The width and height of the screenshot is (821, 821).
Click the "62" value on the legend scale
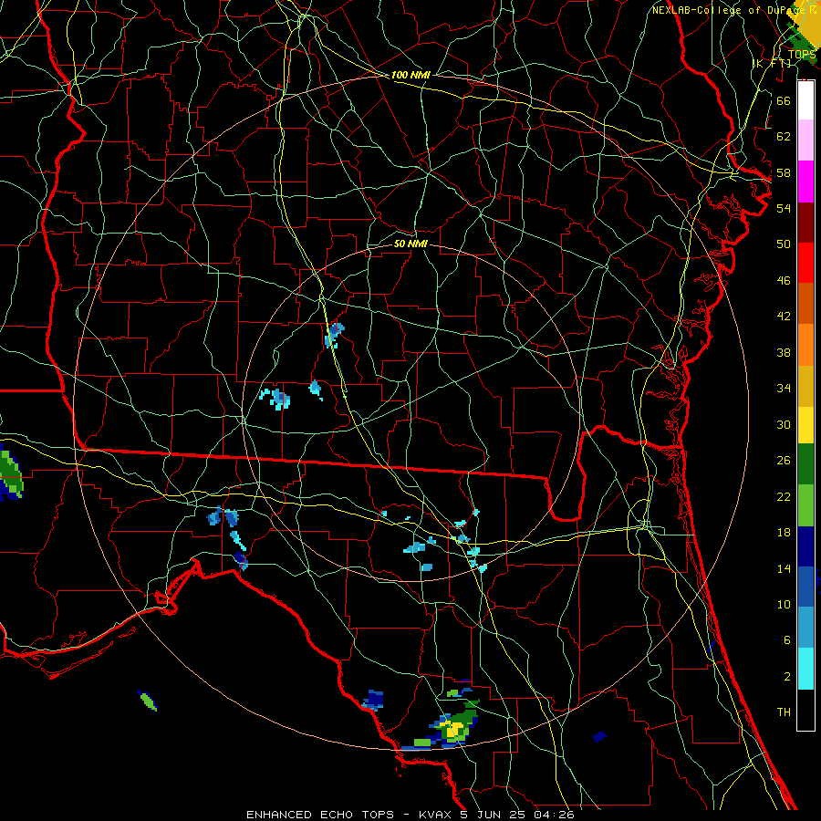tap(784, 137)
